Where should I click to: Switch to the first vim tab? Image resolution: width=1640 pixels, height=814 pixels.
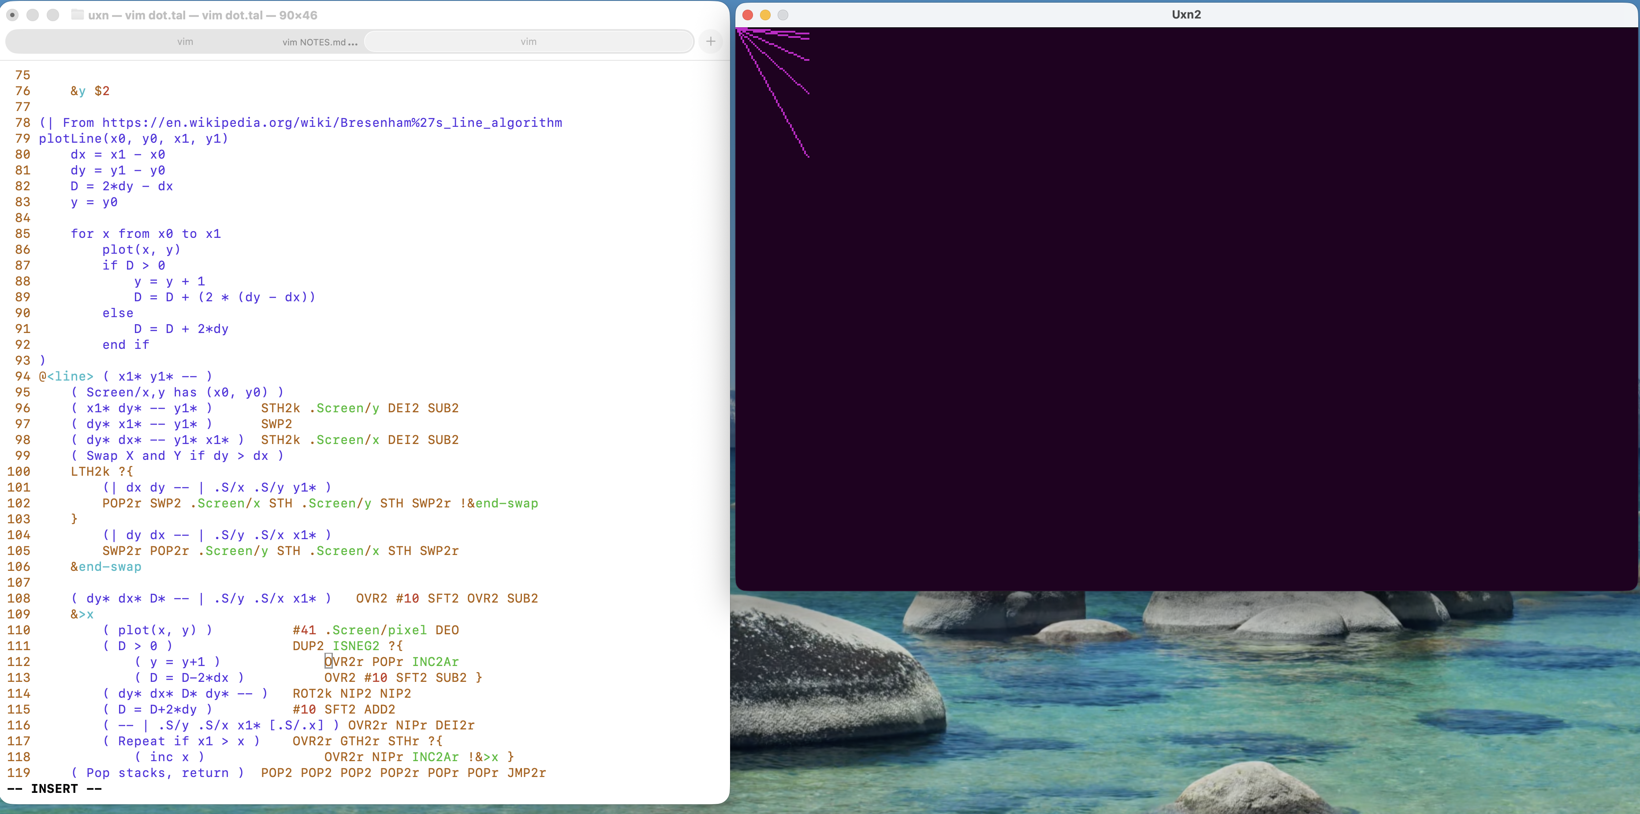[185, 42]
